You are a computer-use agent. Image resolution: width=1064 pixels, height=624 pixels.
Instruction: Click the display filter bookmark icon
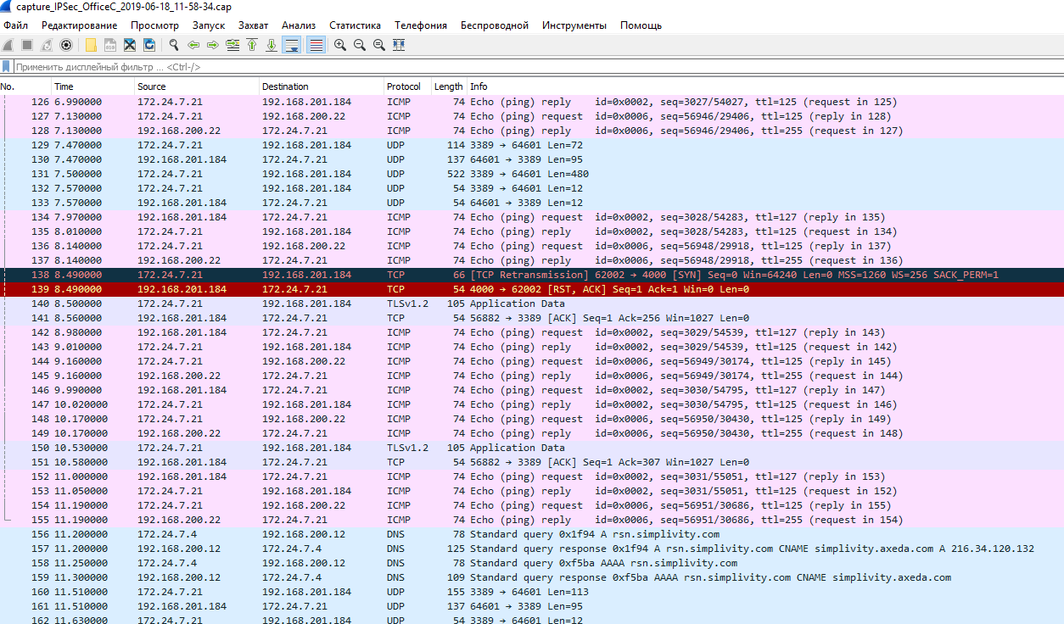pyautogui.click(x=7, y=66)
